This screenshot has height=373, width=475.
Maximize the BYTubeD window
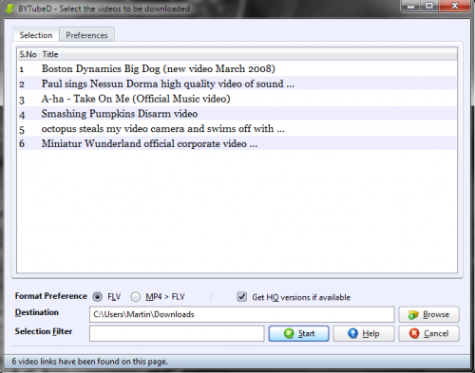[x=429, y=6]
